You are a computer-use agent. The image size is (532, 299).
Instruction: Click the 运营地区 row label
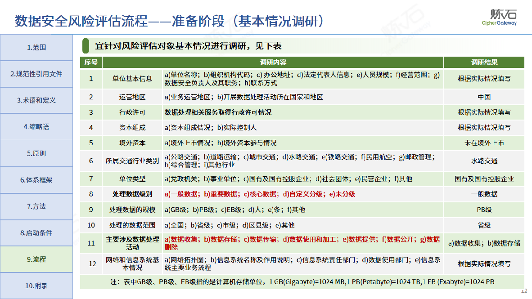pyautogui.click(x=132, y=97)
